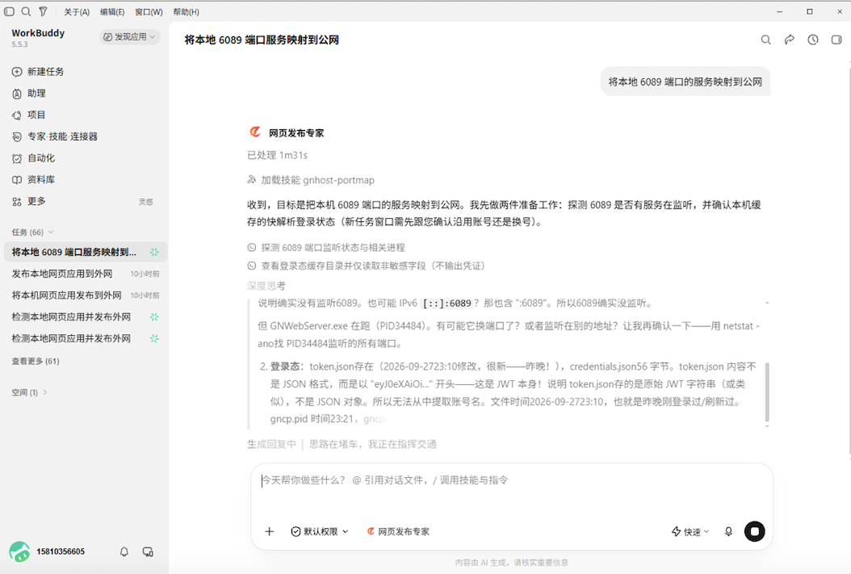The image size is (851, 574).
Task: Click the plus attachment icon
Action: click(x=269, y=532)
